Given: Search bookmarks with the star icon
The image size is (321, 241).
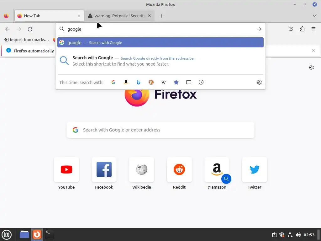Looking at the screenshot, I should coord(176,82).
